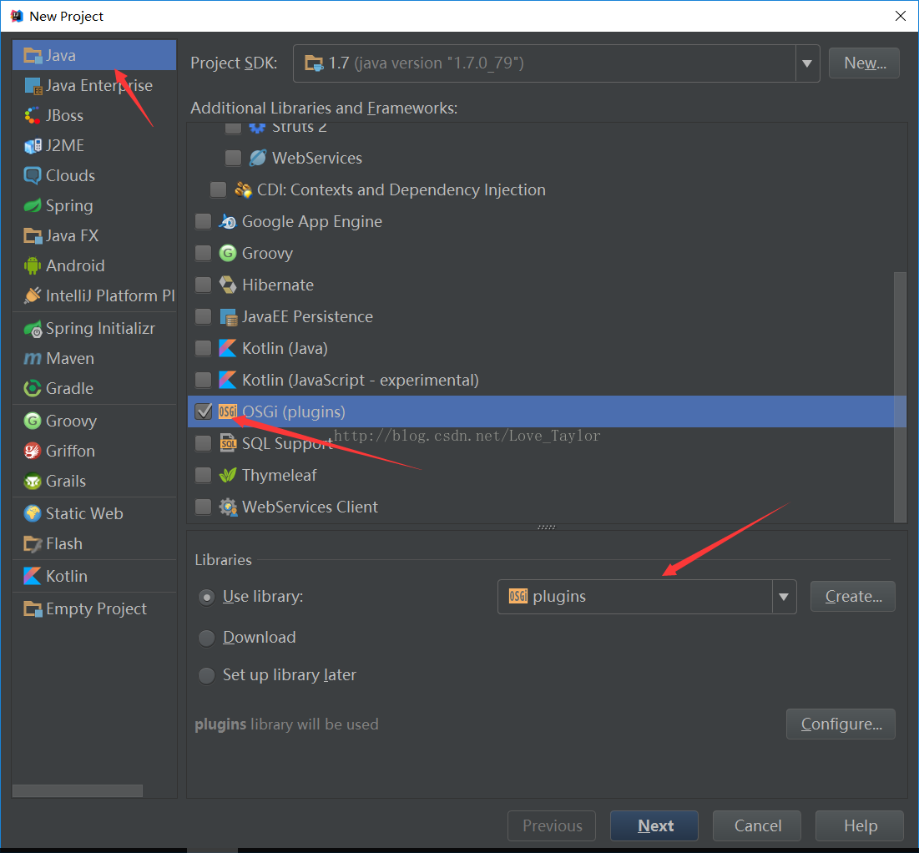
Task: Click the Google App Engine icon
Action: [227, 222]
